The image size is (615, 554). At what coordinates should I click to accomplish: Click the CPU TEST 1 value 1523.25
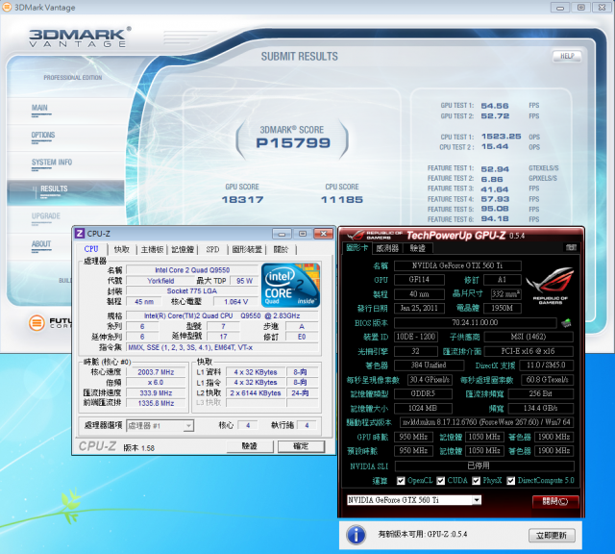[x=501, y=137]
